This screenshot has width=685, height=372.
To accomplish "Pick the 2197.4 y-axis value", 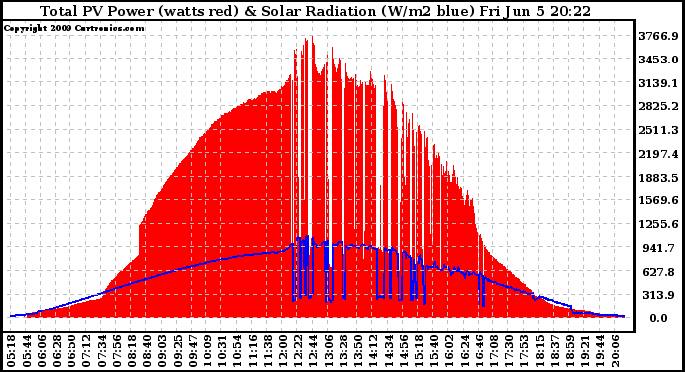I will click(x=658, y=154).
